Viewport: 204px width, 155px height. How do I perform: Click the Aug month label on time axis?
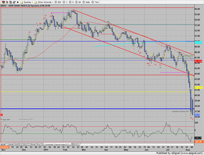tap(188, 150)
